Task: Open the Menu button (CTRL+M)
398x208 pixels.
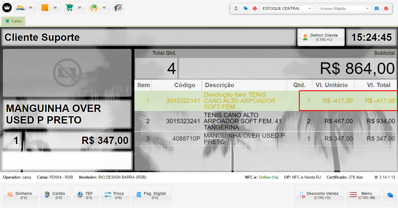Action: 363,195
